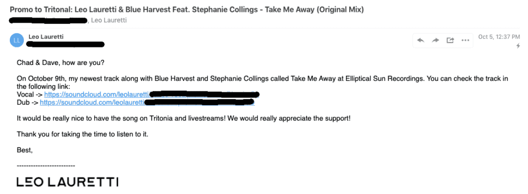The image size is (528, 194).
Task: Click the redacted participant in the header
Action: point(48,20)
